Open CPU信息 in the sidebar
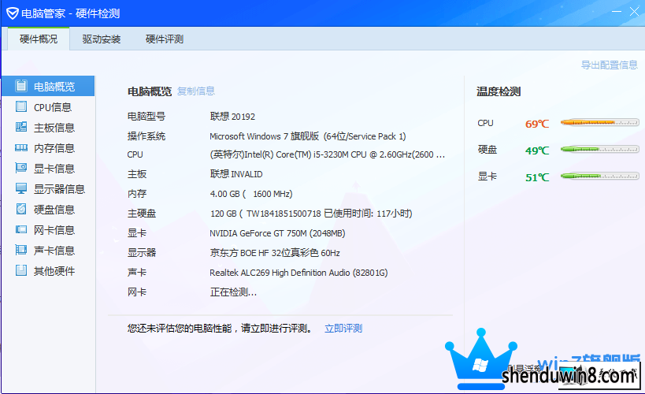645x394 pixels. [x=48, y=106]
